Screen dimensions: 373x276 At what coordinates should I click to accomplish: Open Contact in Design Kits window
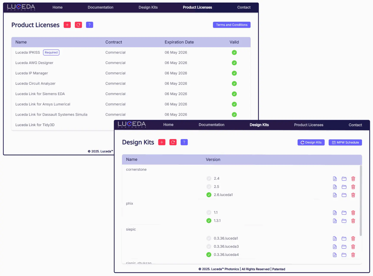[355, 125]
